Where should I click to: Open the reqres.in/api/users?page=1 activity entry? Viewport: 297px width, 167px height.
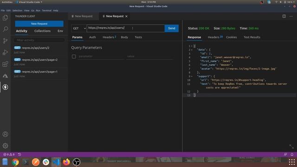(x=39, y=74)
